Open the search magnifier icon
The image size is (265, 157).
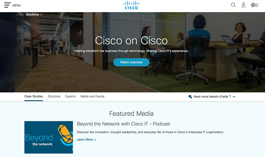[233, 5]
